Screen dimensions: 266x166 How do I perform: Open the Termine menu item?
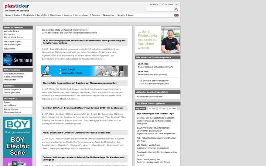pos(96,15)
